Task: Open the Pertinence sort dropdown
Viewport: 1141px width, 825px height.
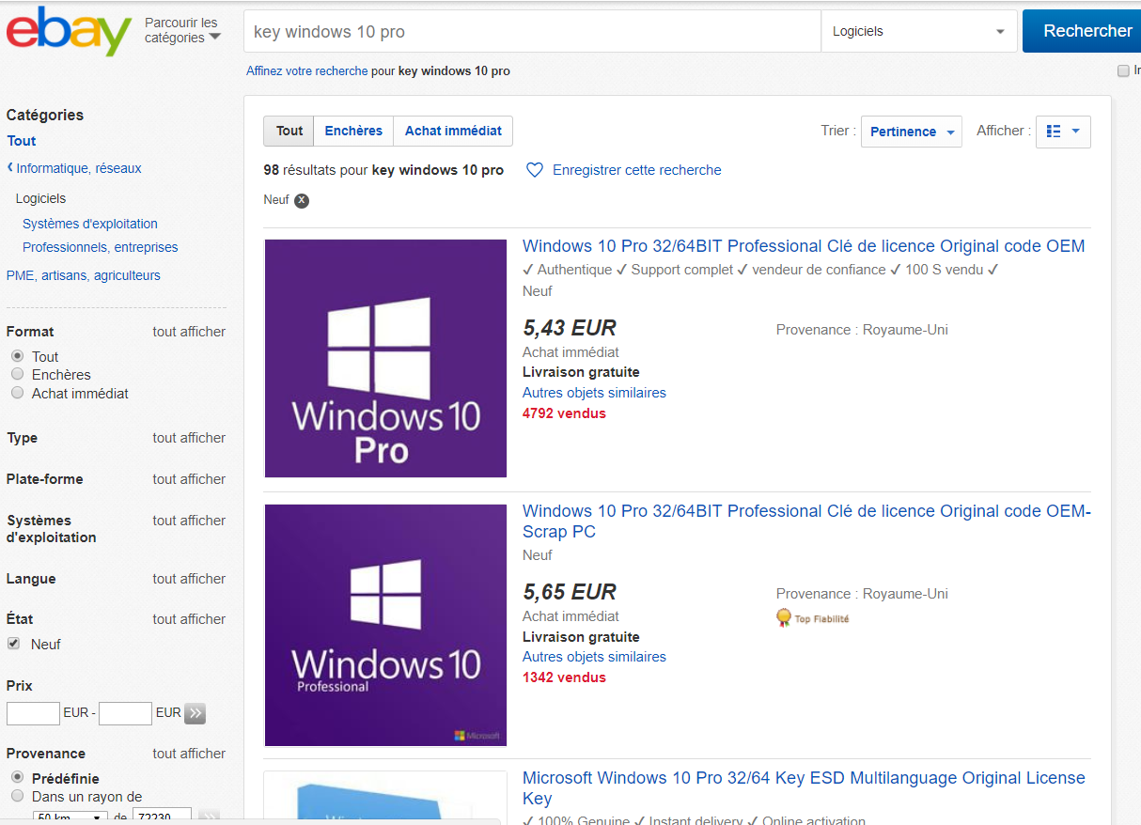Action: pos(911,132)
